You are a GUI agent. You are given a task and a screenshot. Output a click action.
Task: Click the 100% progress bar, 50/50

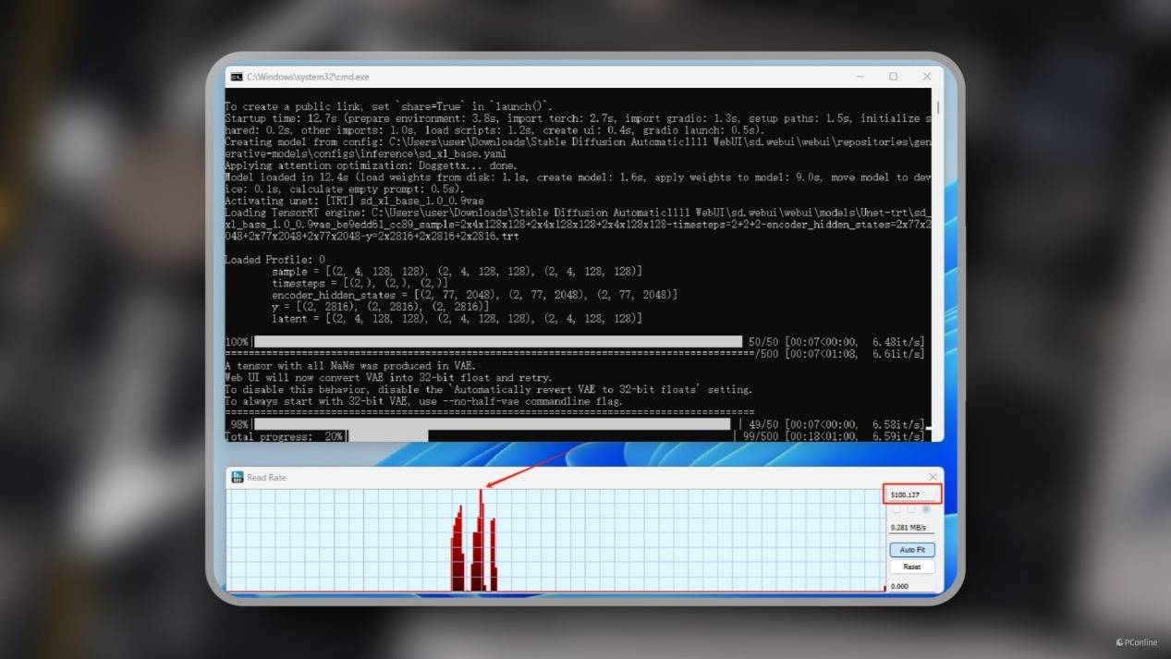click(x=497, y=342)
